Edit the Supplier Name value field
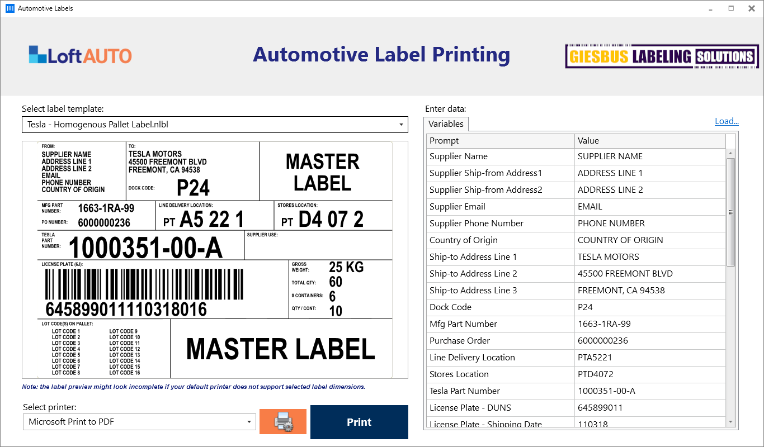Viewport: 764px width, 447px height. 650,156
